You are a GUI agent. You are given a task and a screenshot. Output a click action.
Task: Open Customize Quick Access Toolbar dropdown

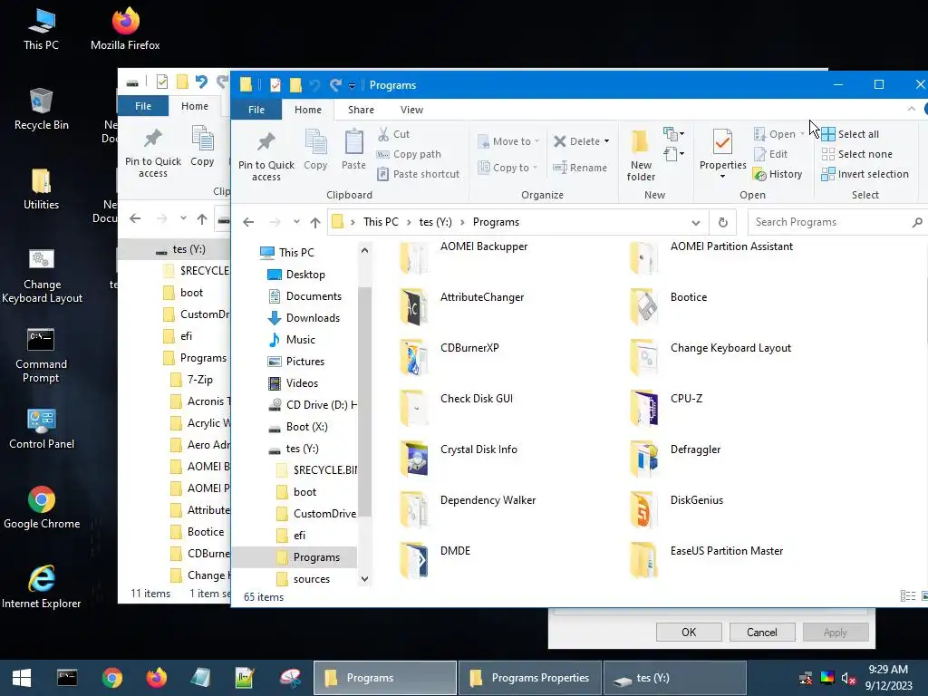352,86
